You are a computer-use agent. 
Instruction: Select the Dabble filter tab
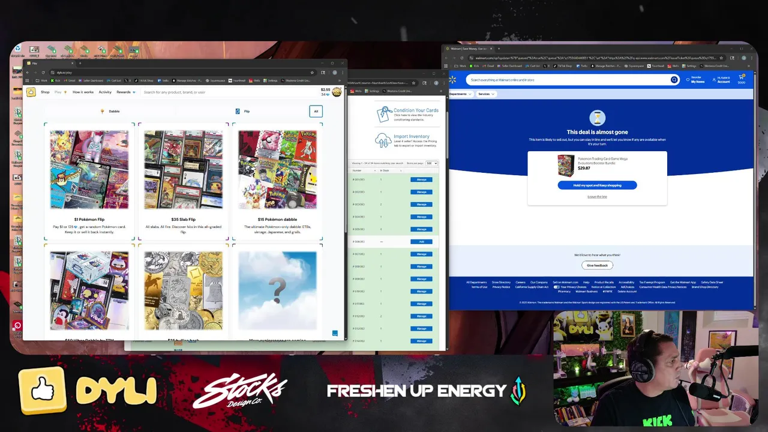click(110, 111)
